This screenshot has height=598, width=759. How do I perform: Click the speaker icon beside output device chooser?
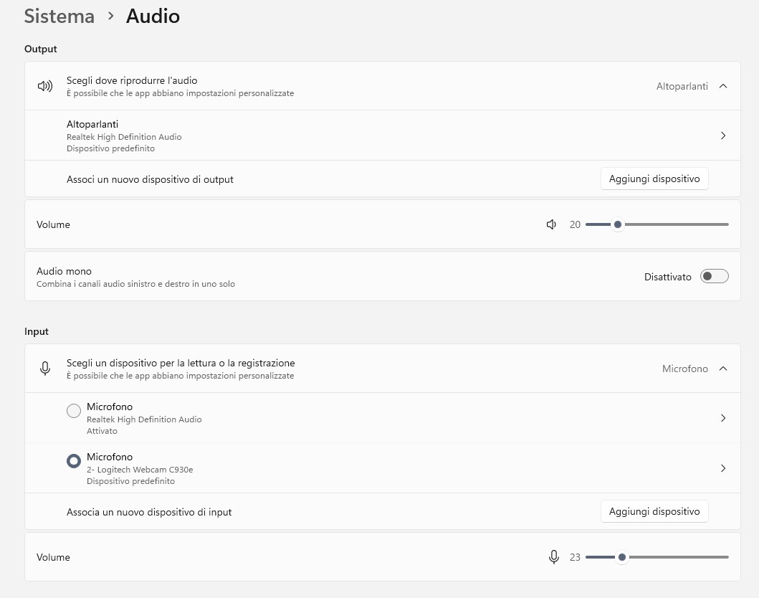tap(45, 86)
